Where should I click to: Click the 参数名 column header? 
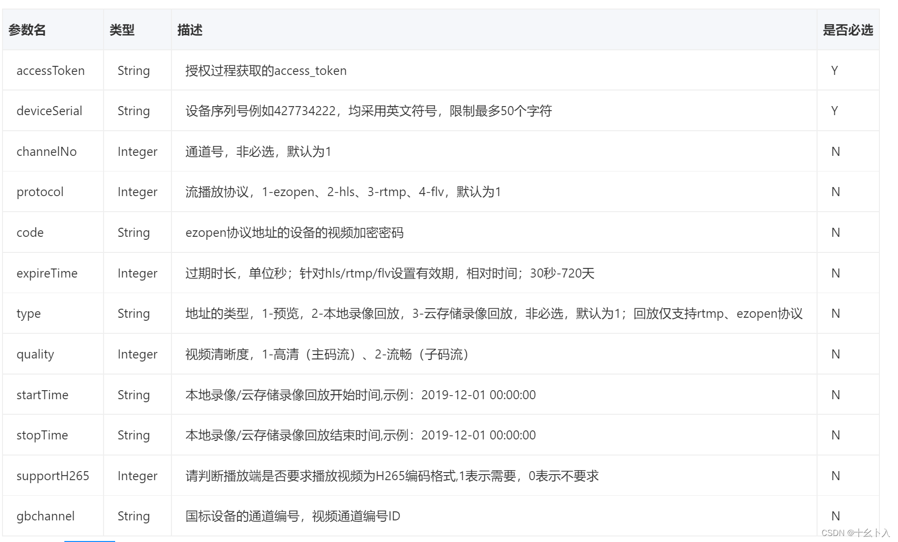point(27,30)
